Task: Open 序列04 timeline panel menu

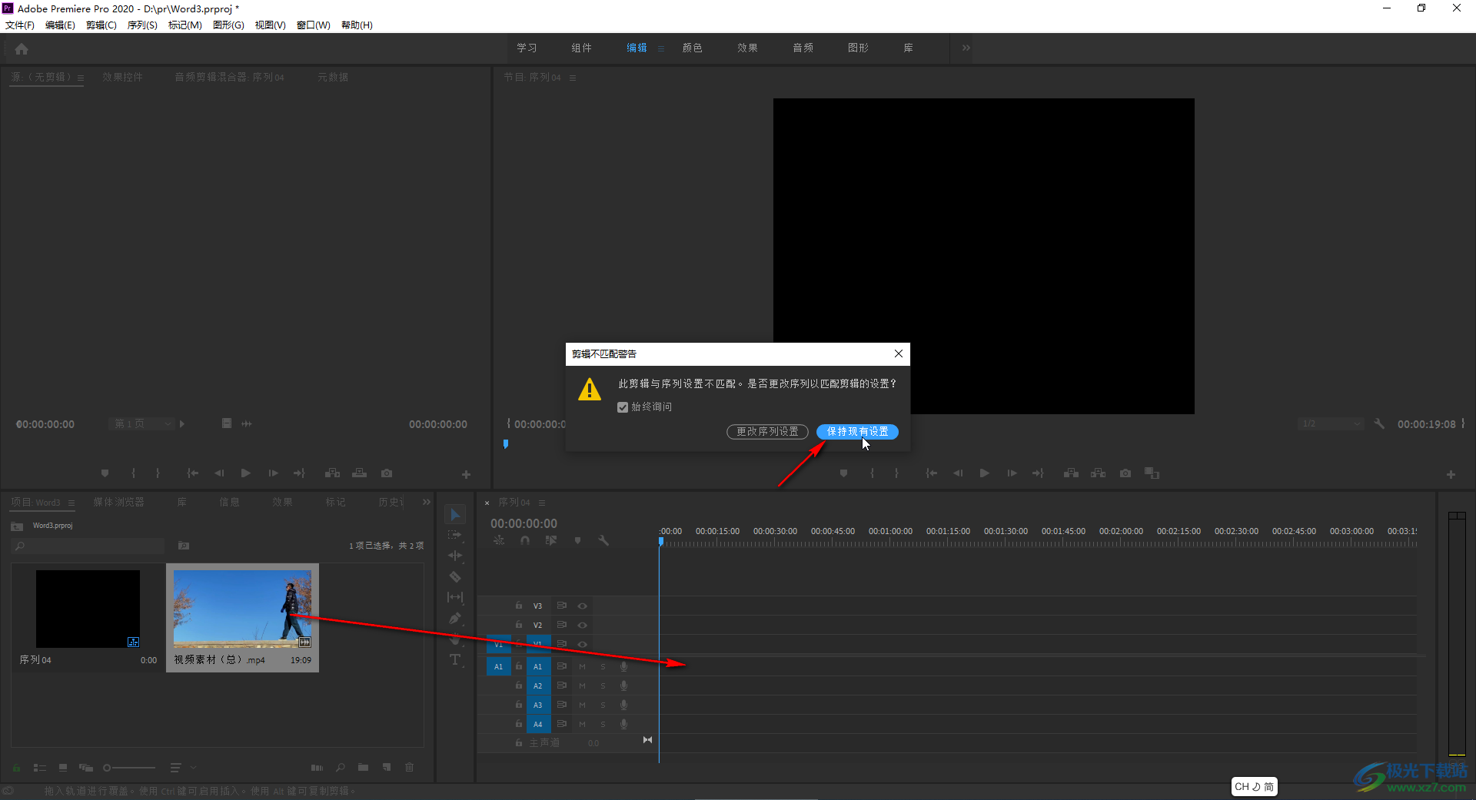Action: tap(542, 503)
